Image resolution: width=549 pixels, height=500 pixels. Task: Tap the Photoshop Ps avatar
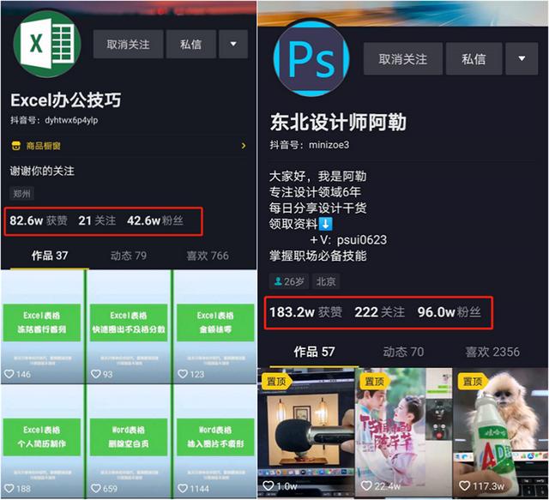click(311, 58)
